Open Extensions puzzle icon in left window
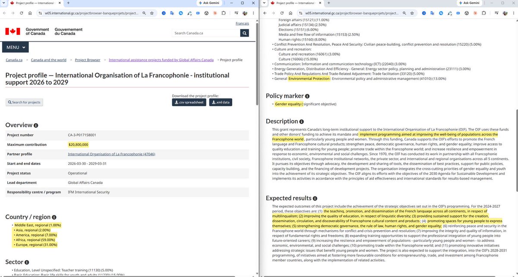This screenshot has height=277, width=518. coord(223,13)
